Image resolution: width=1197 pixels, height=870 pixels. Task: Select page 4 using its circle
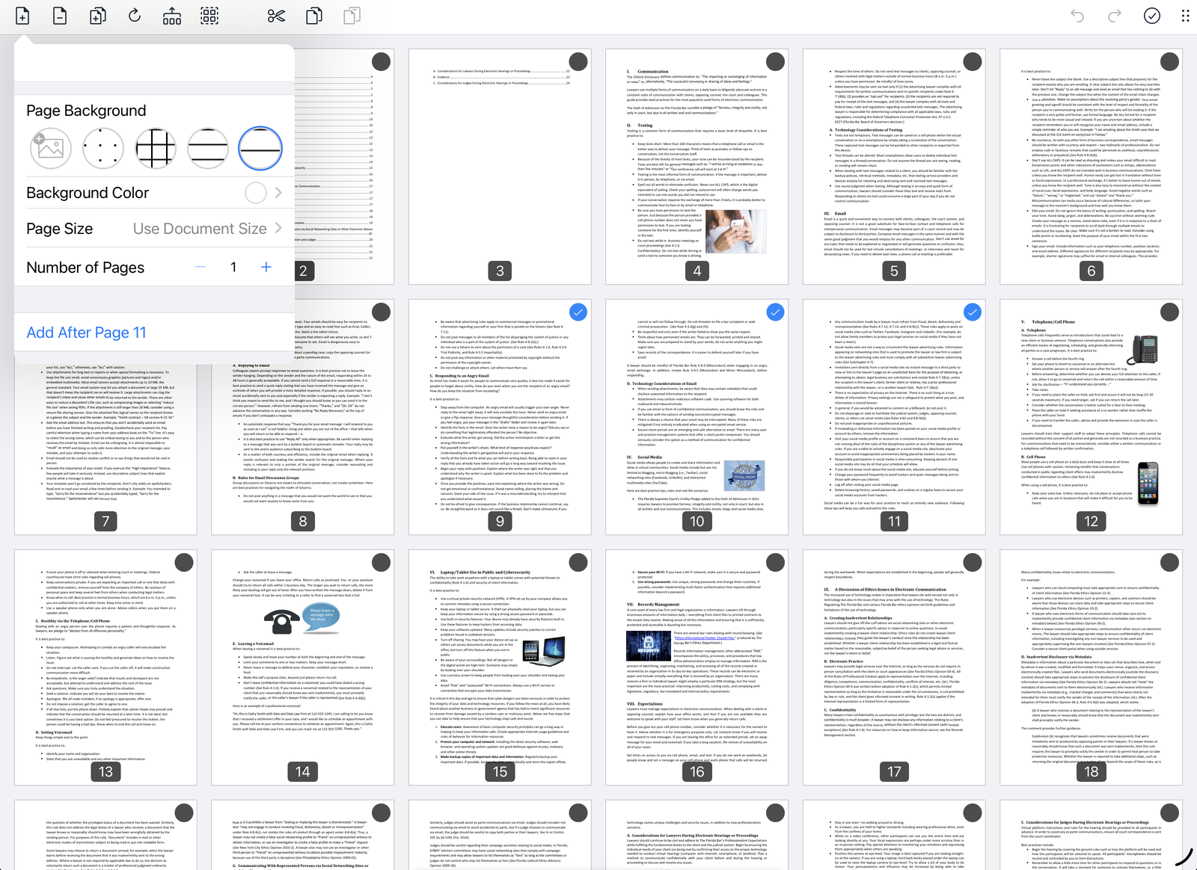(776, 61)
